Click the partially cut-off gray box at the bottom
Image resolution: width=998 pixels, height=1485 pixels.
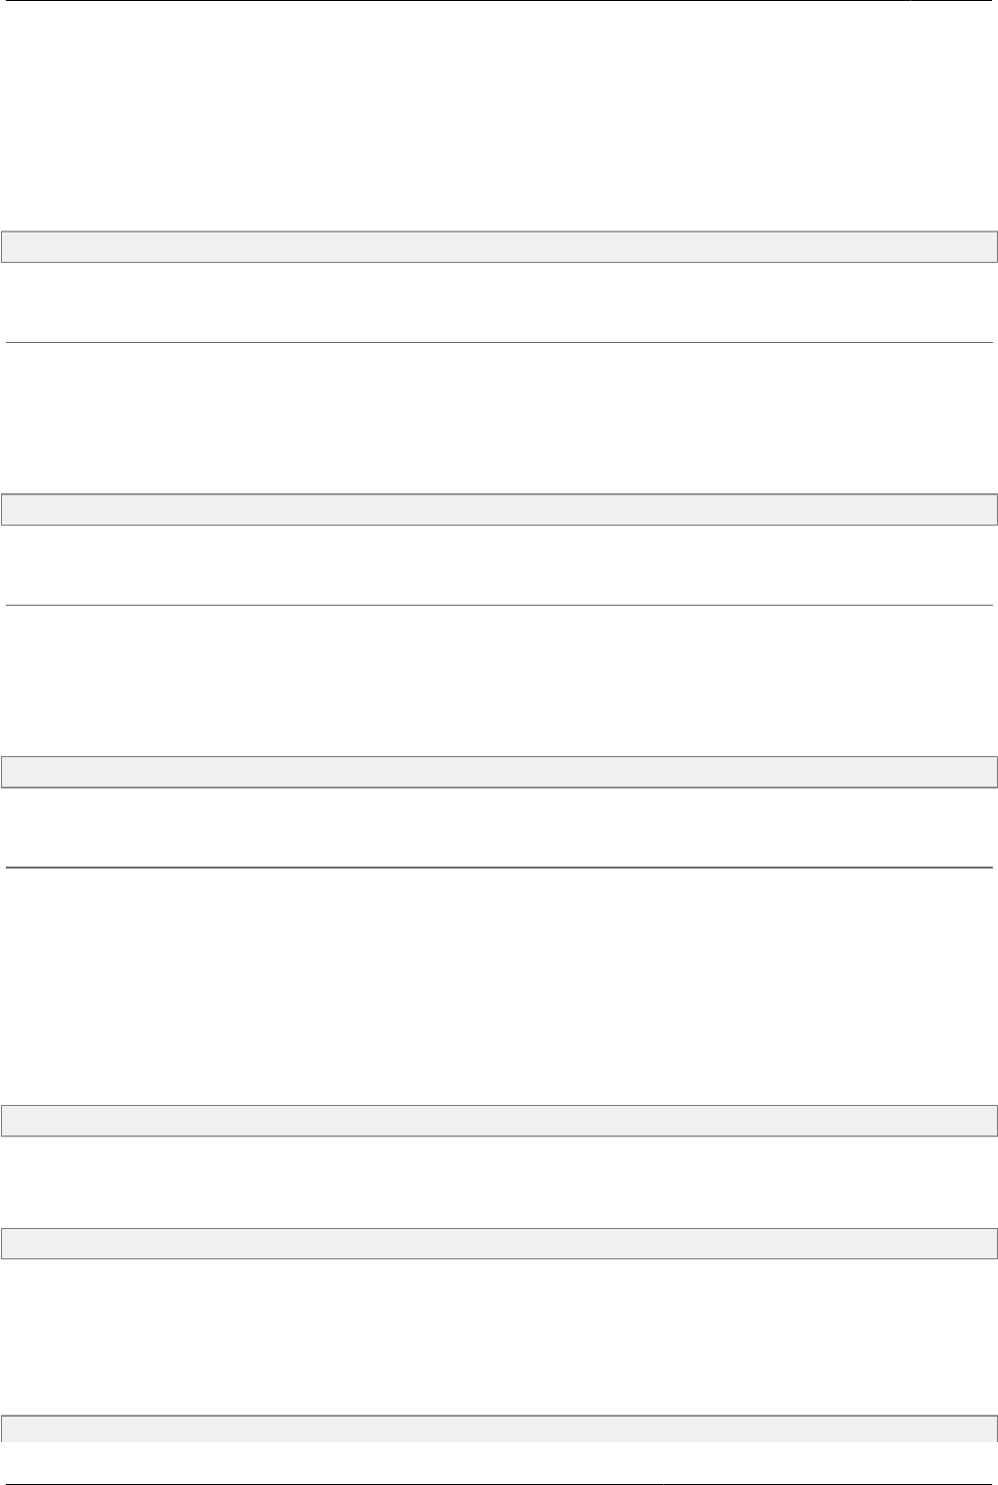click(499, 1427)
